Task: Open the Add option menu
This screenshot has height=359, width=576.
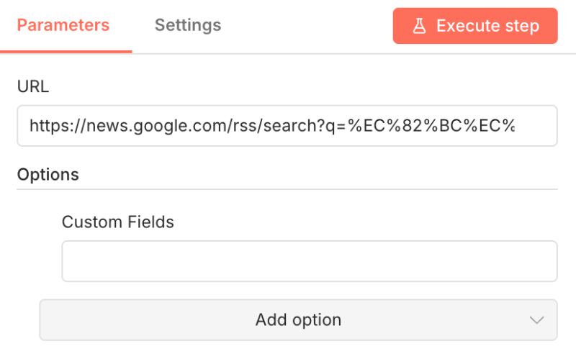Action: pos(298,319)
